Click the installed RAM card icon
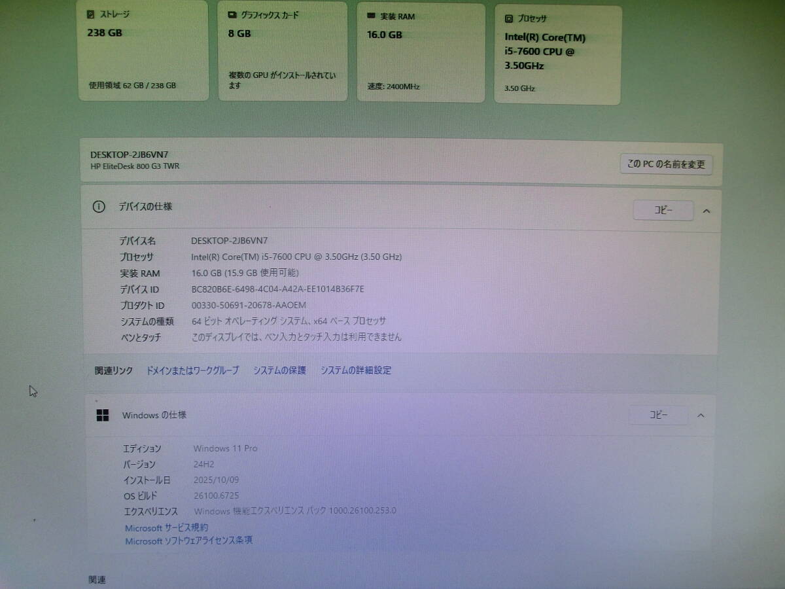 371,16
